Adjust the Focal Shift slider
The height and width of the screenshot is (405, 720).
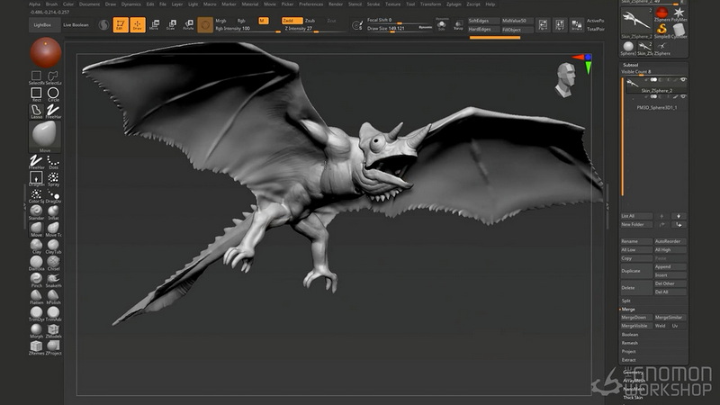pyautogui.click(x=400, y=20)
